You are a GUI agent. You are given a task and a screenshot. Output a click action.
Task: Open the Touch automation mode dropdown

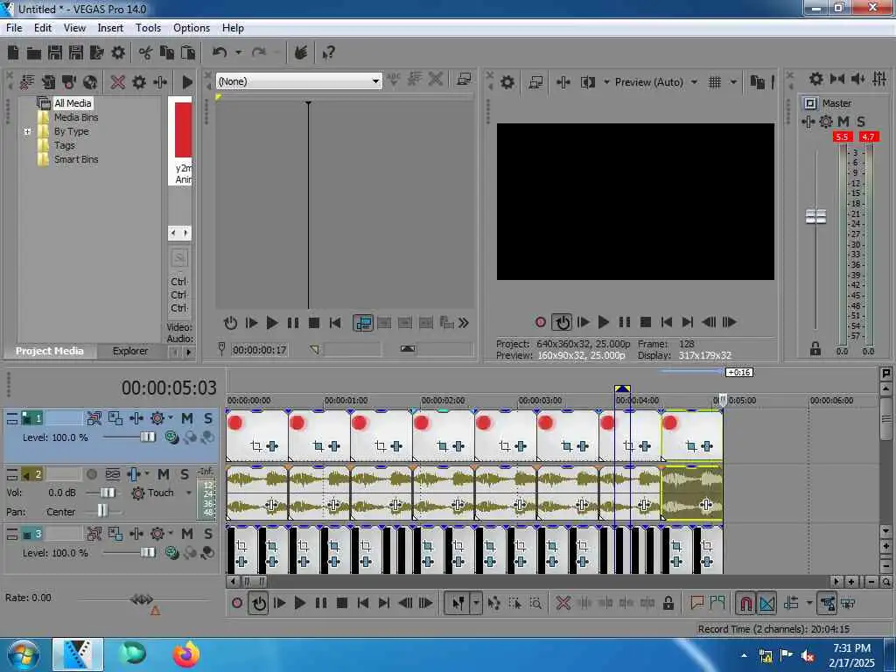point(189,493)
